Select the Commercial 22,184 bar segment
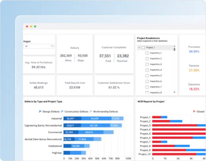The height and width of the screenshot is (161, 206). pos(71,132)
